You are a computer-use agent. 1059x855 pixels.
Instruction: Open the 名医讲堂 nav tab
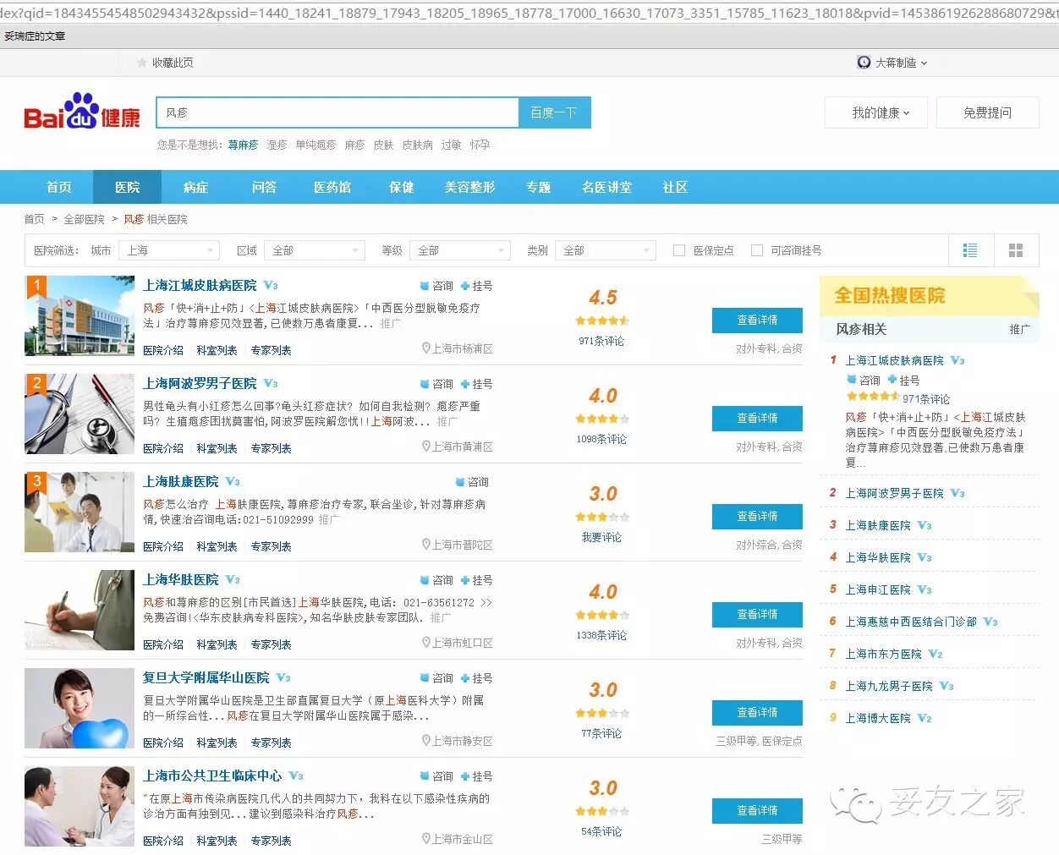tap(606, 187)
